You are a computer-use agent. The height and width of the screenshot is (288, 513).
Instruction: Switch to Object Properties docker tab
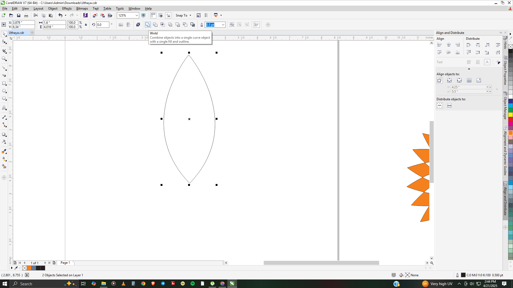click(x=505, y=71)
